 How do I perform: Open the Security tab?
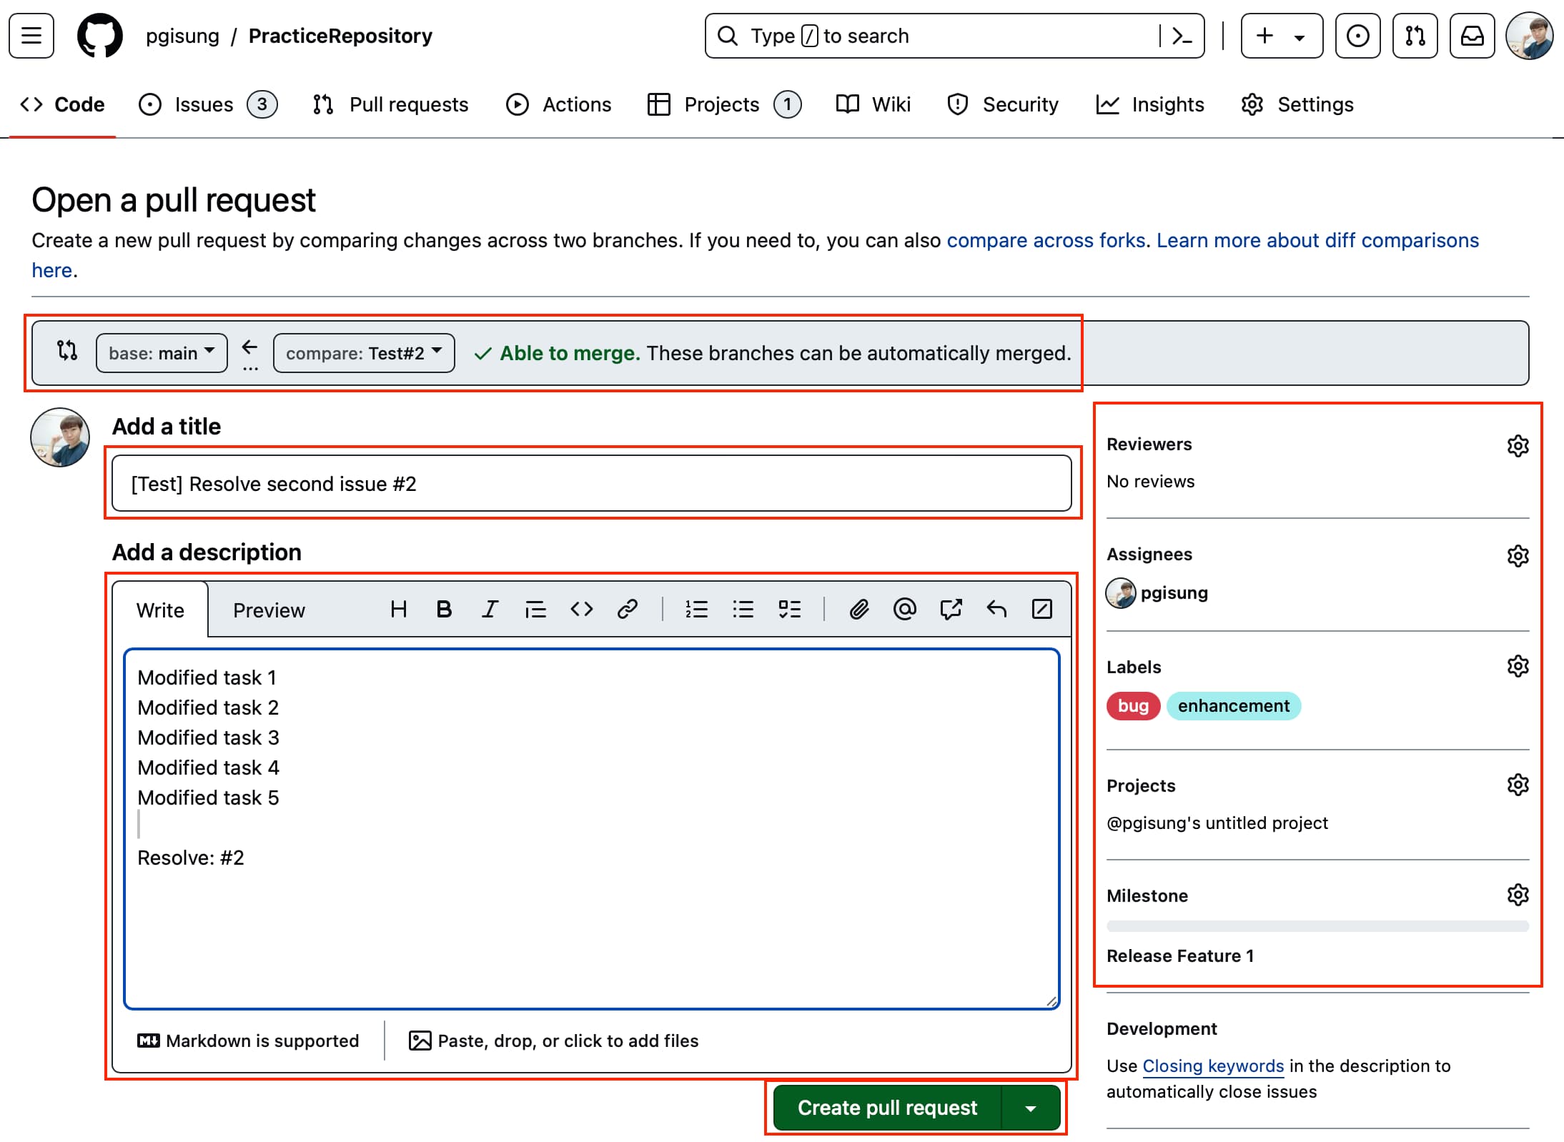1002,104
